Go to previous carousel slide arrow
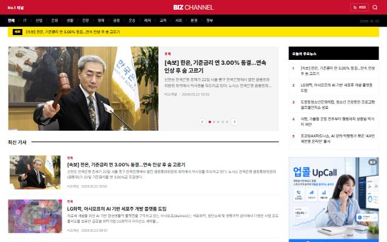 (202, 122)
